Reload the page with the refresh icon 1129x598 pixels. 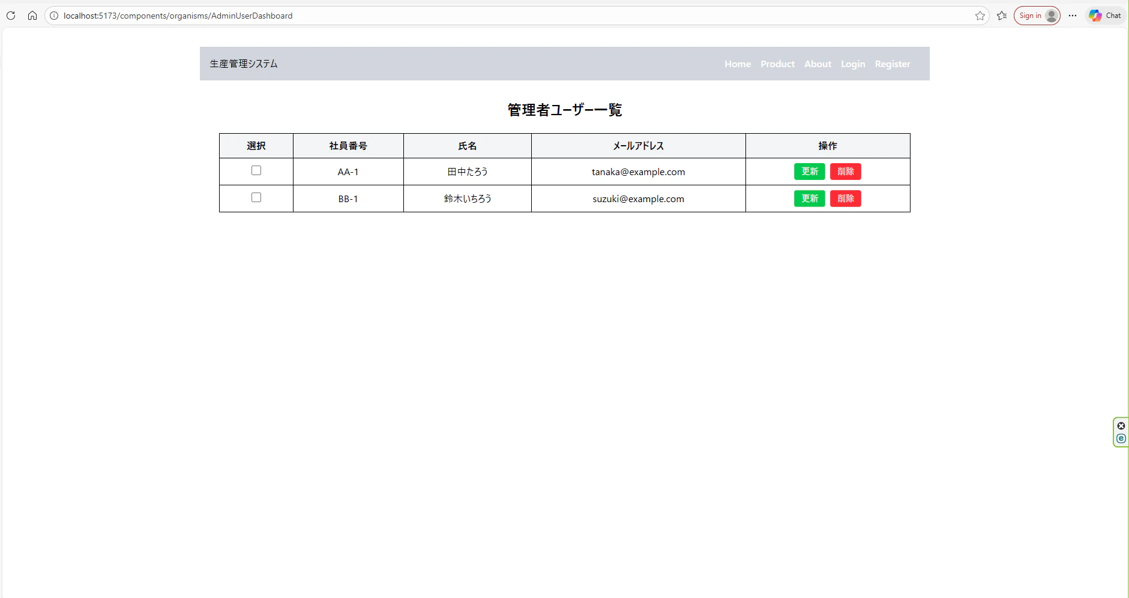coord(11,16)
